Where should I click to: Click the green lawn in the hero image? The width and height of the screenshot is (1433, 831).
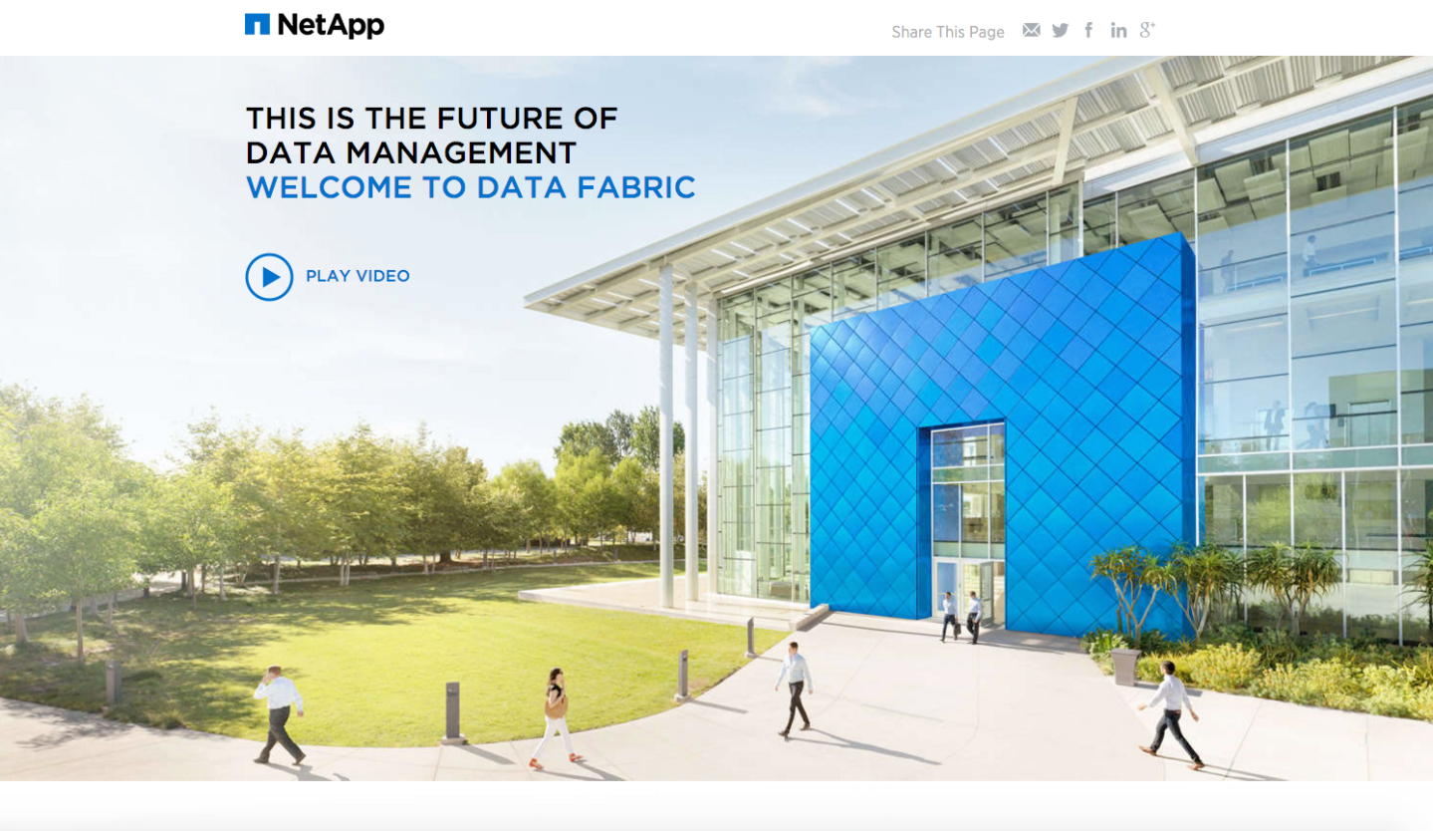tap(398, 648)
